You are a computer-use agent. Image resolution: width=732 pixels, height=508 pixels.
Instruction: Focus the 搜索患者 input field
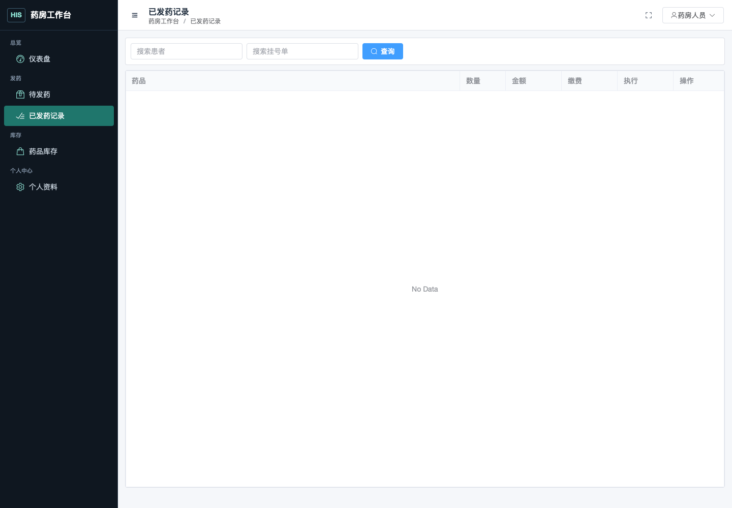(187, 51)
